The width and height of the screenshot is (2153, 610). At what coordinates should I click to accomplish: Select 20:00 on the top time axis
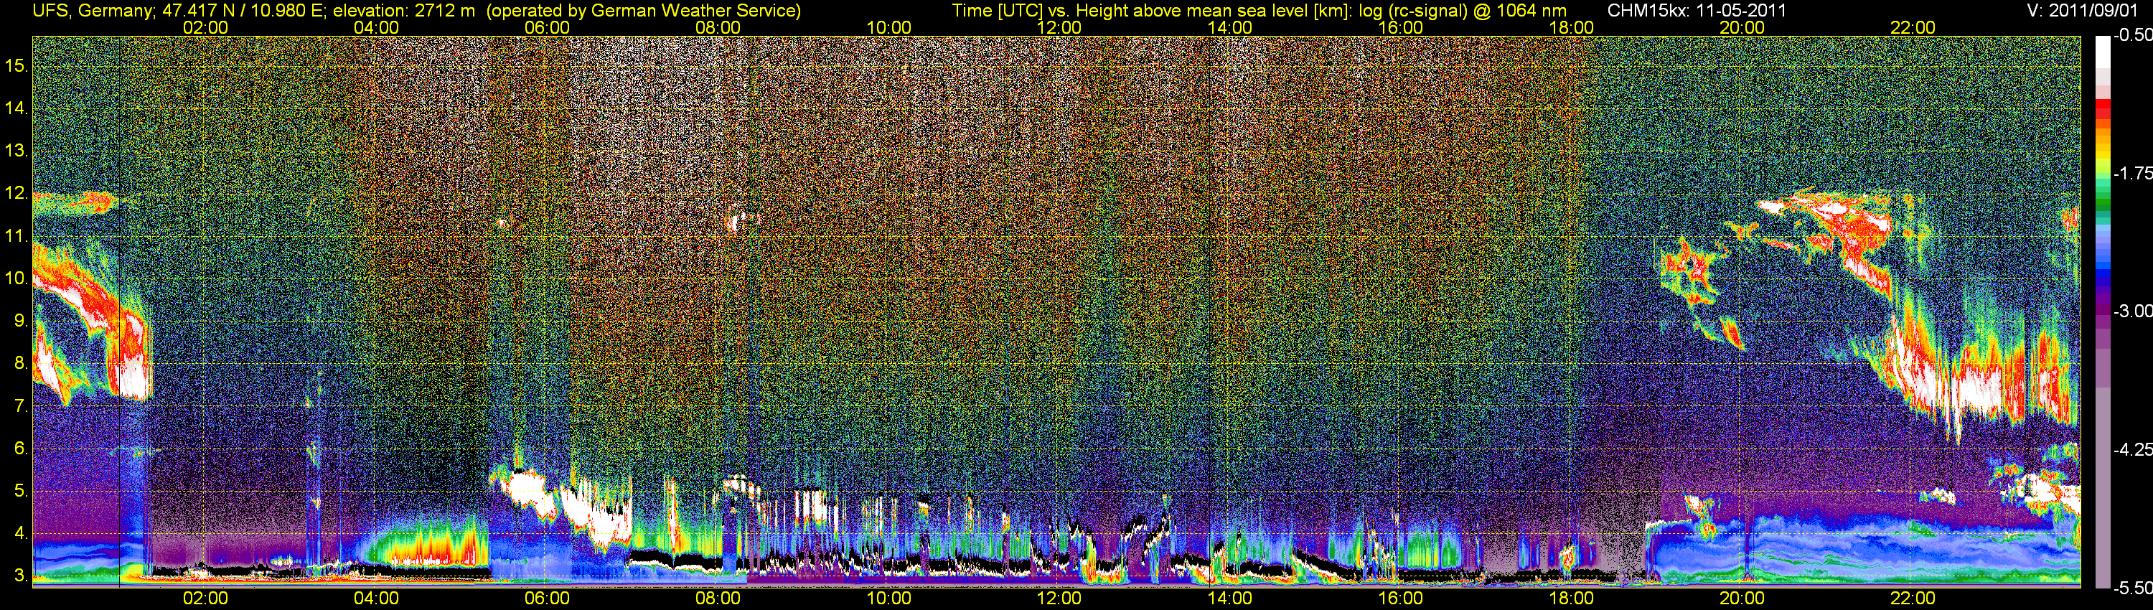[x=1742, y=27]
